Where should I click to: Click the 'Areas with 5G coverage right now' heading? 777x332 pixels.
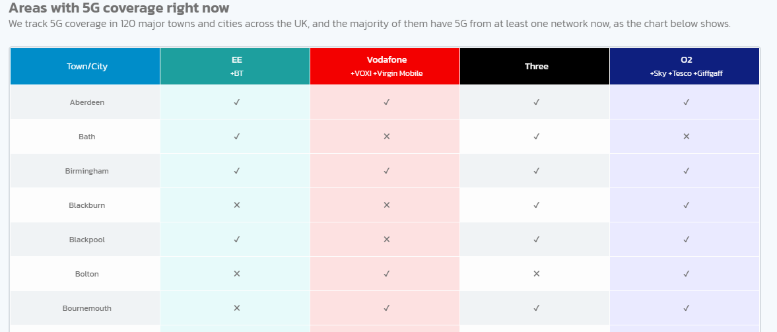click(119, 8)
